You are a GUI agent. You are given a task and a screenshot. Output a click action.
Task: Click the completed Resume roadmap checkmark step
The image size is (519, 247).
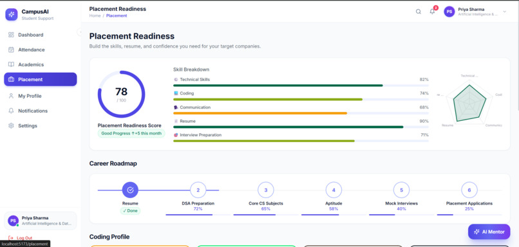click(x=130, y=190)
